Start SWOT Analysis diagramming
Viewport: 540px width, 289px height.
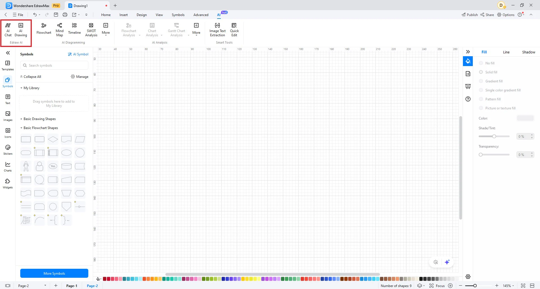click(91, 30)
